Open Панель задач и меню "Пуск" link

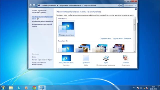42,60
